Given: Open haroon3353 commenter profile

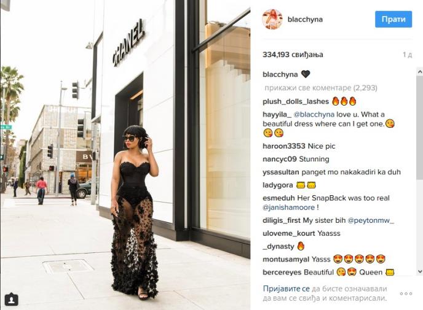Looking at the screenshot, I should (x=284, y=146).
